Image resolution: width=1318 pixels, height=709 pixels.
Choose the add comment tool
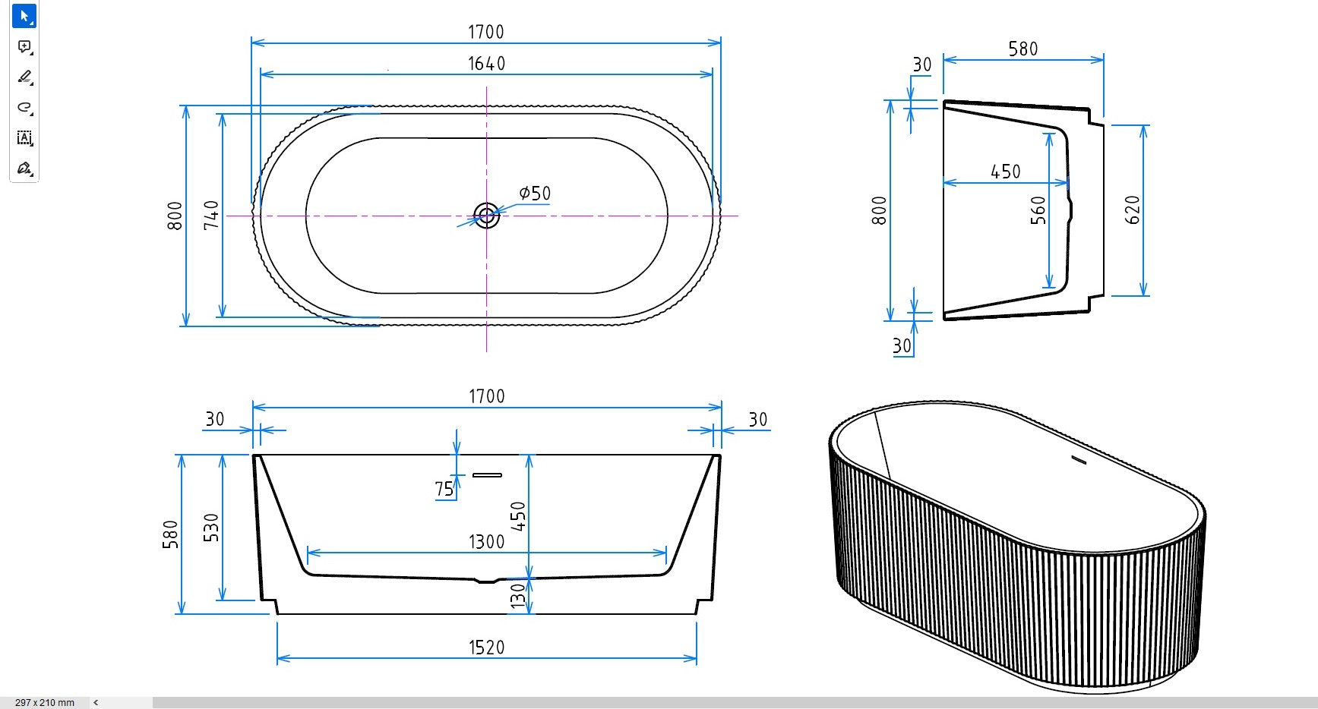(24, 47)
